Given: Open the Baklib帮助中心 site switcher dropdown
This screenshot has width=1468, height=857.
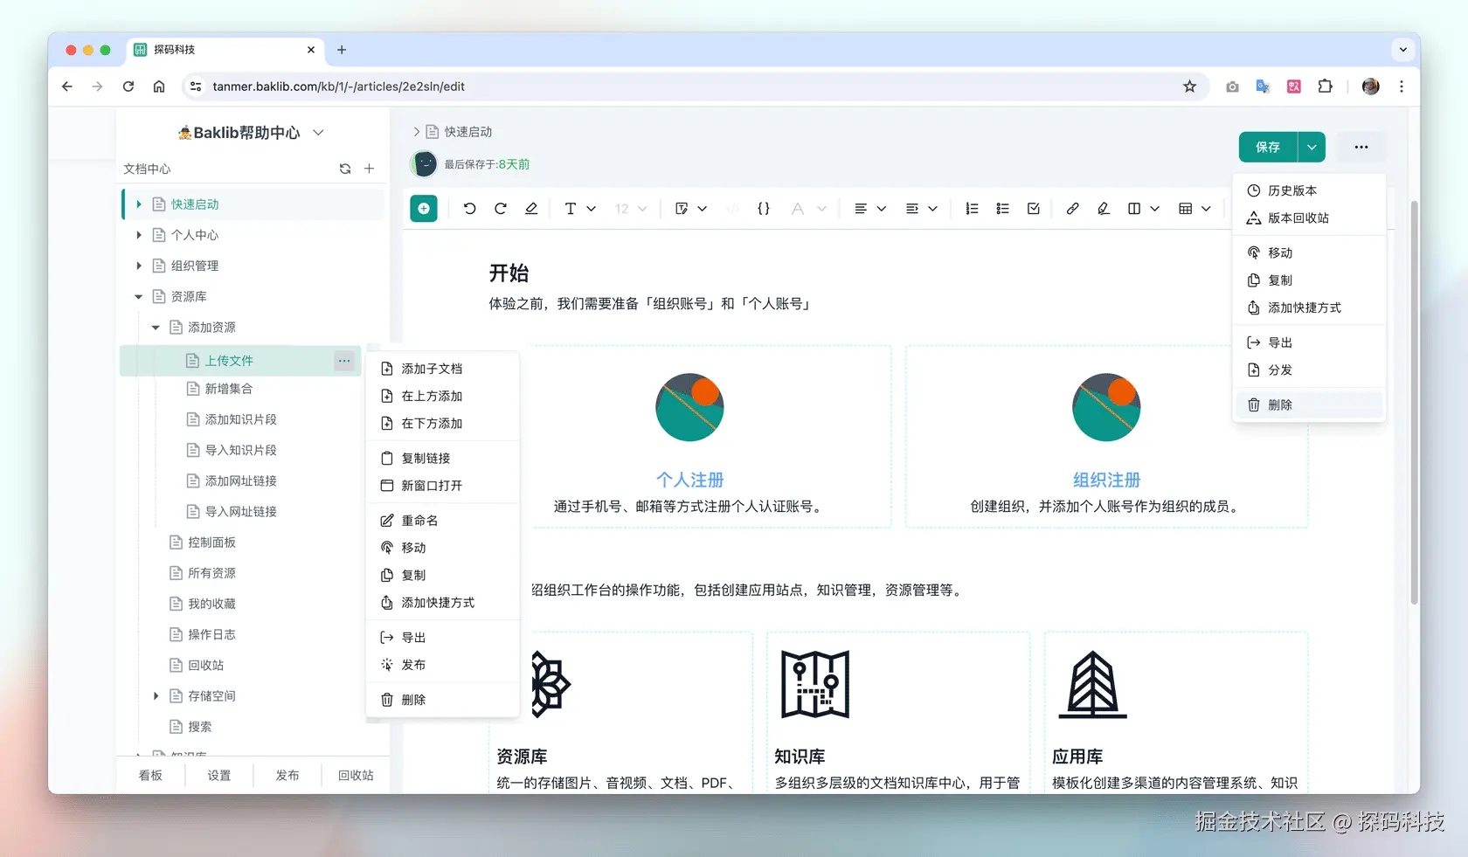Looking at the screenshot, I should coord(319,133).
